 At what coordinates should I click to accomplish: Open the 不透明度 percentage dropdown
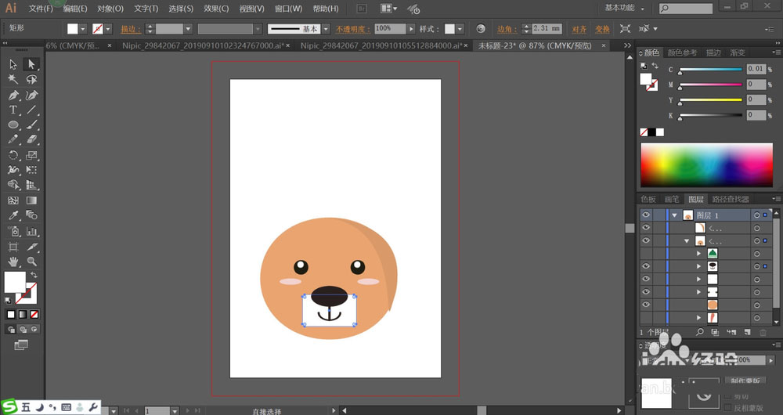click(x=412, y=29)
